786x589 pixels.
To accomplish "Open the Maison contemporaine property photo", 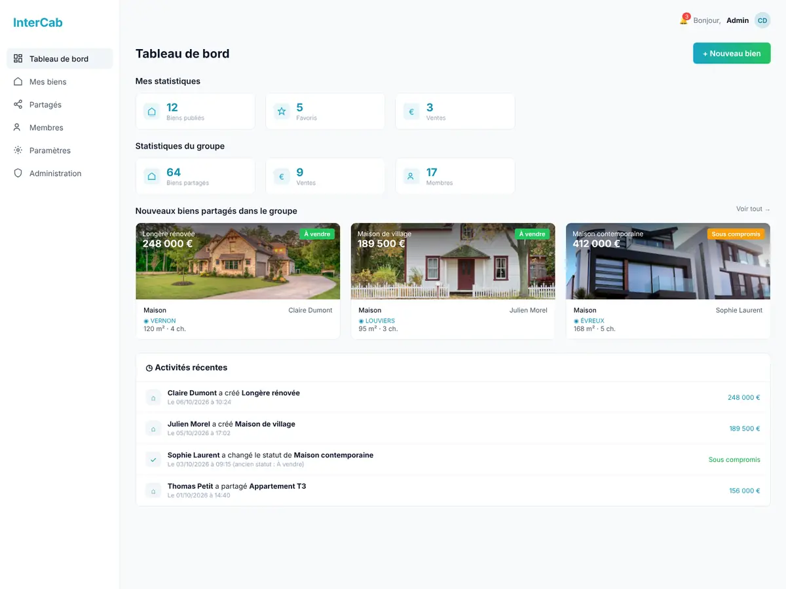I will tap(668, 261).
